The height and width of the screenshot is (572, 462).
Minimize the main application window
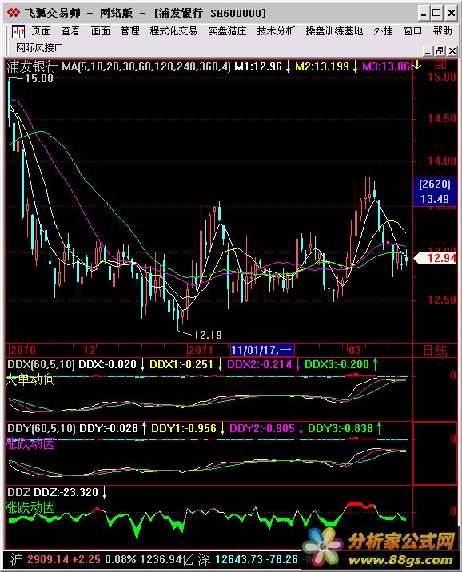(x=424, y=14)
